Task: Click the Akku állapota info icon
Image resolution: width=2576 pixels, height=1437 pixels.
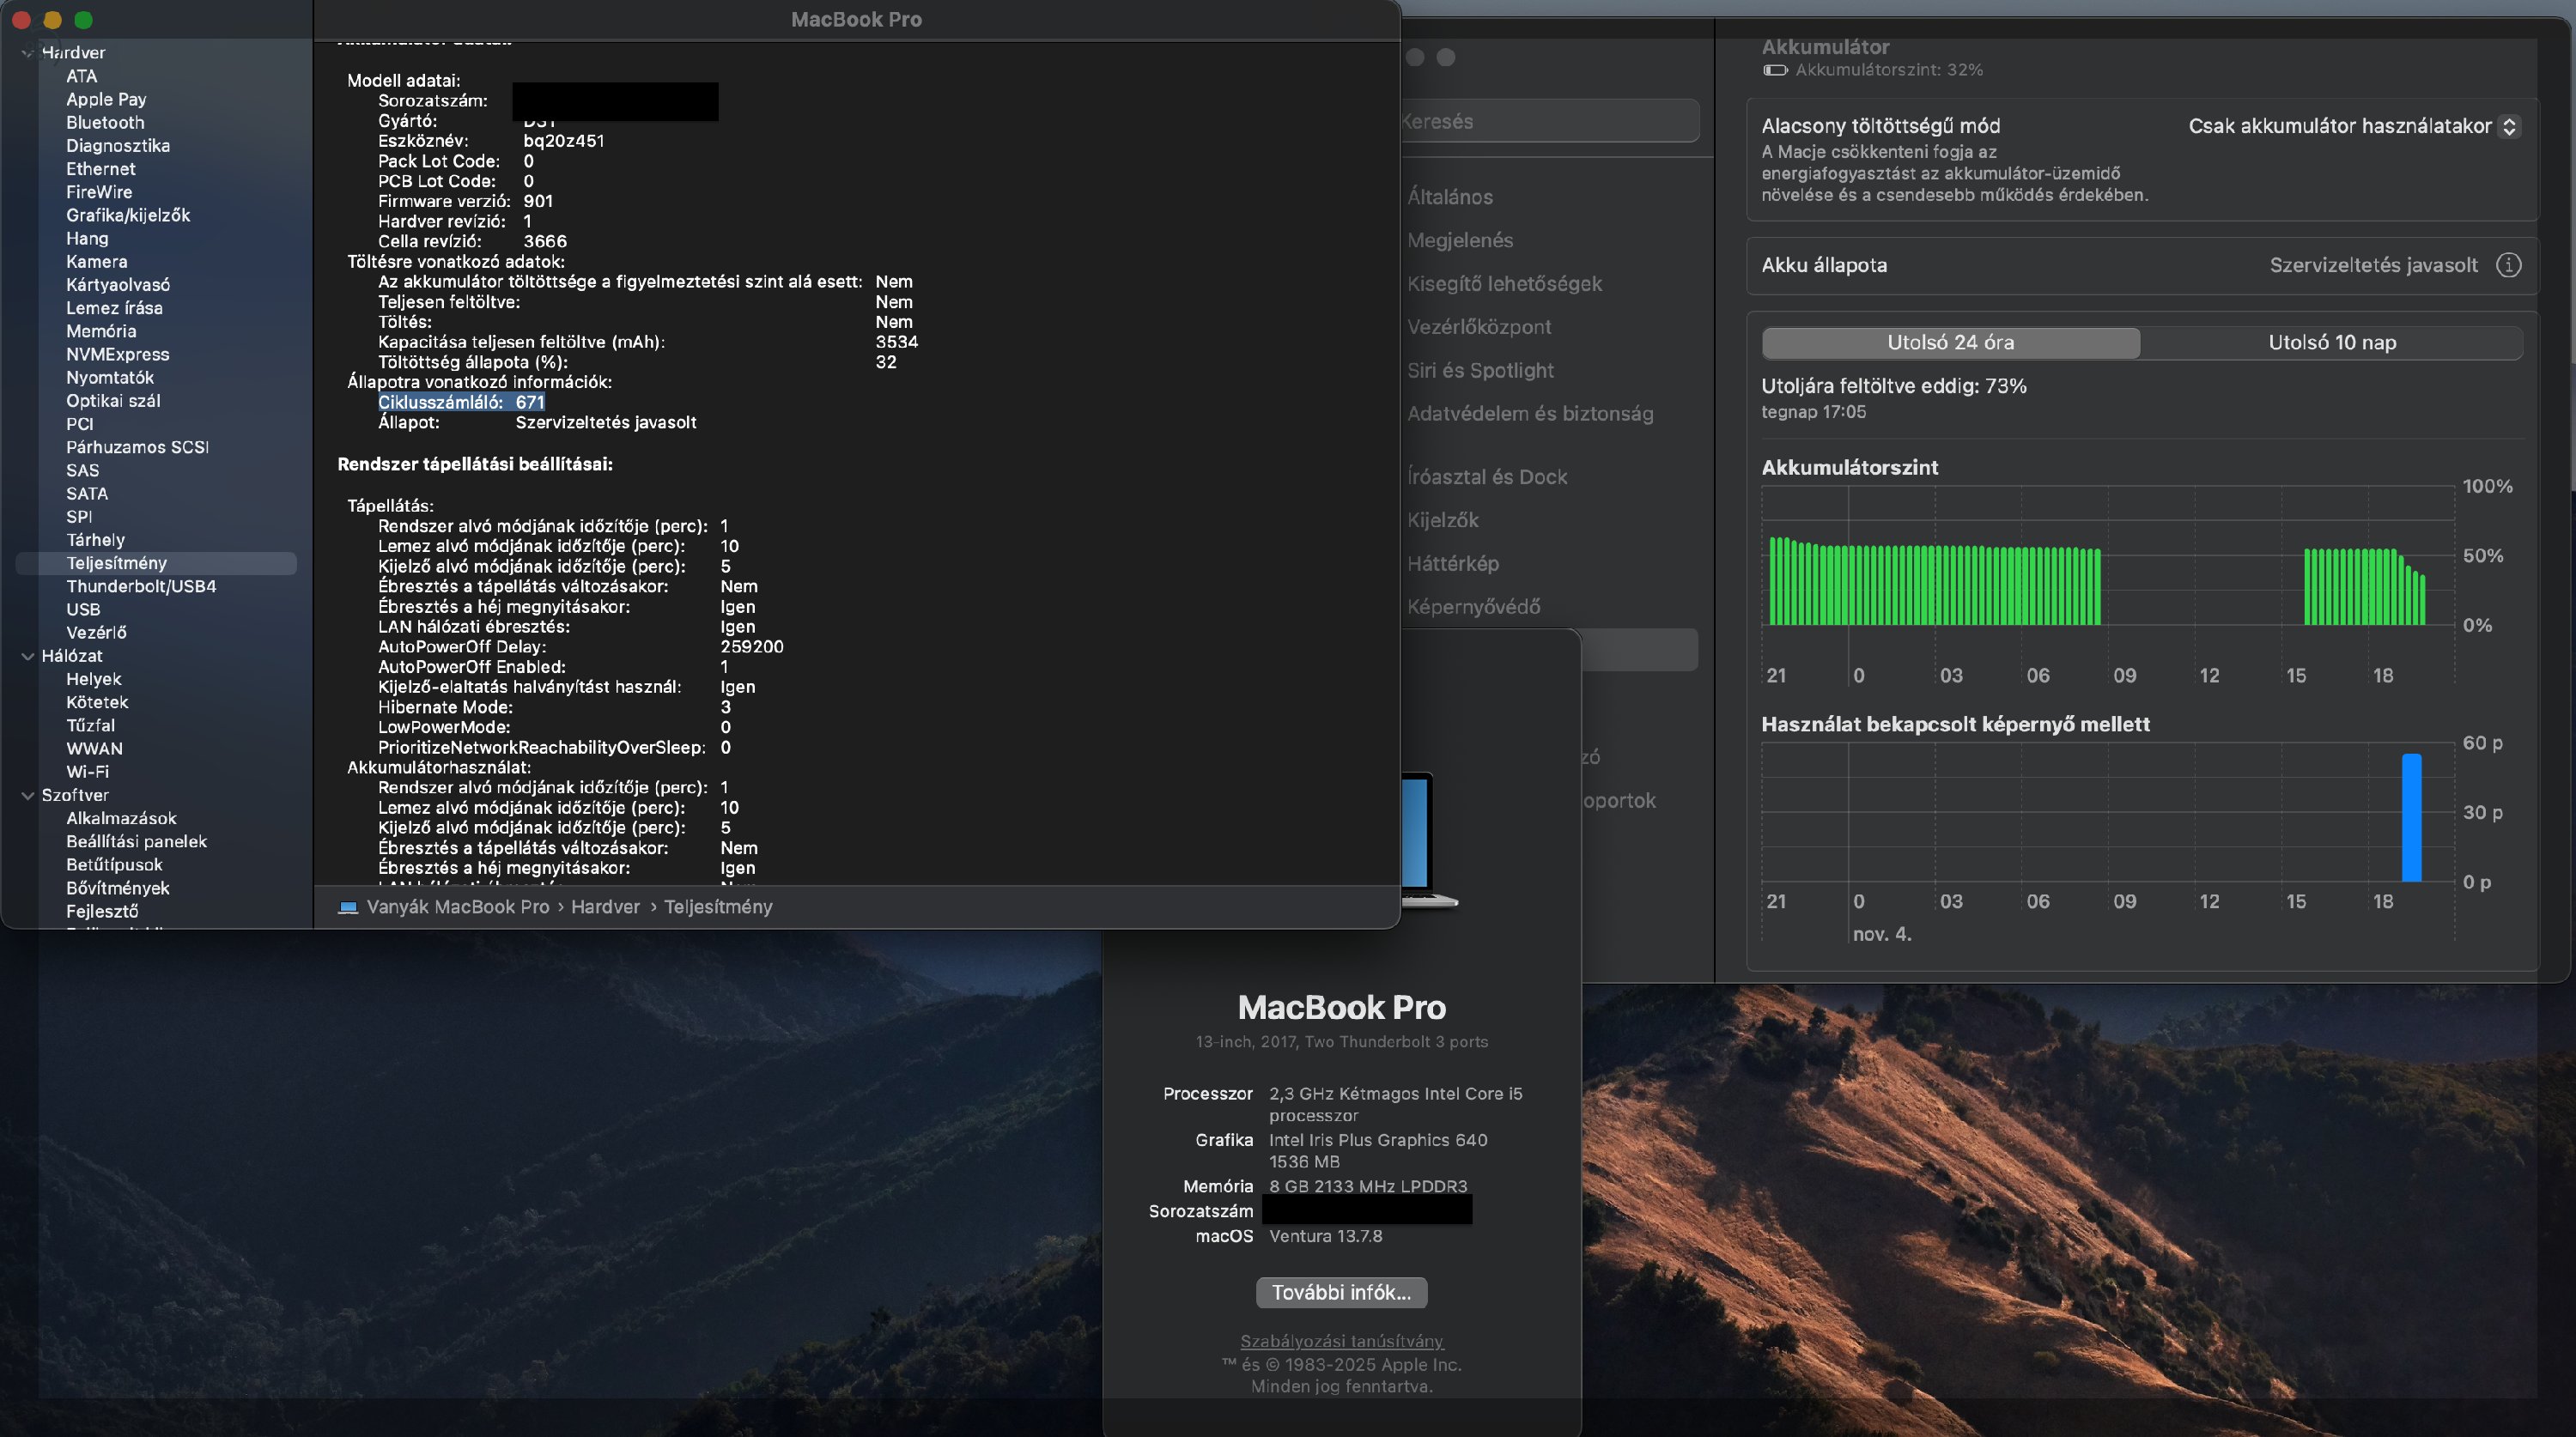Action: [x=2508, y=265]
